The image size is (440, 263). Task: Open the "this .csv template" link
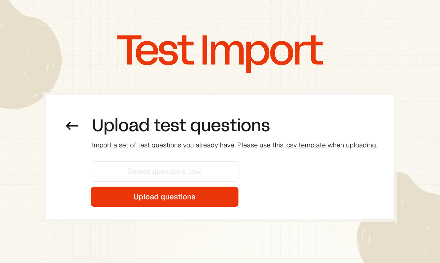click(299, 145)
